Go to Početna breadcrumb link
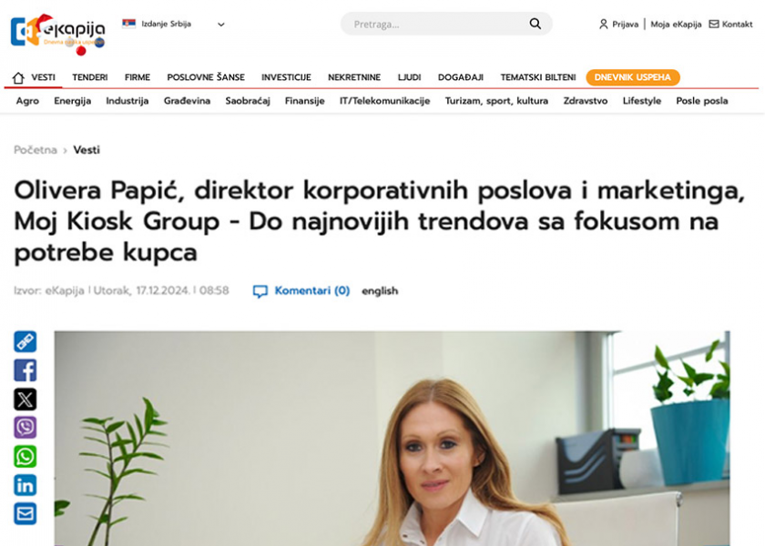Image resolution: width=765 pixels, height=546 pixels. [36, 150]
